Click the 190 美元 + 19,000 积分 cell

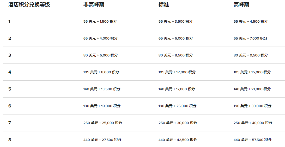(102, 106)
